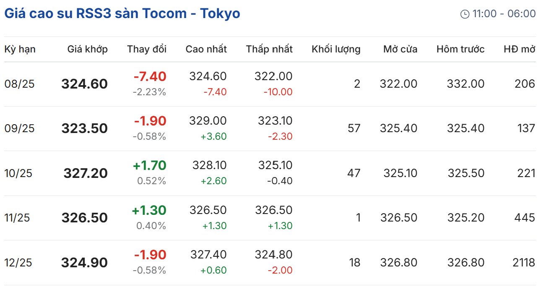Click the Thay đổi column header
This screenshot has width=546, height=287.
pyautogui.click(x=147, y=50)
